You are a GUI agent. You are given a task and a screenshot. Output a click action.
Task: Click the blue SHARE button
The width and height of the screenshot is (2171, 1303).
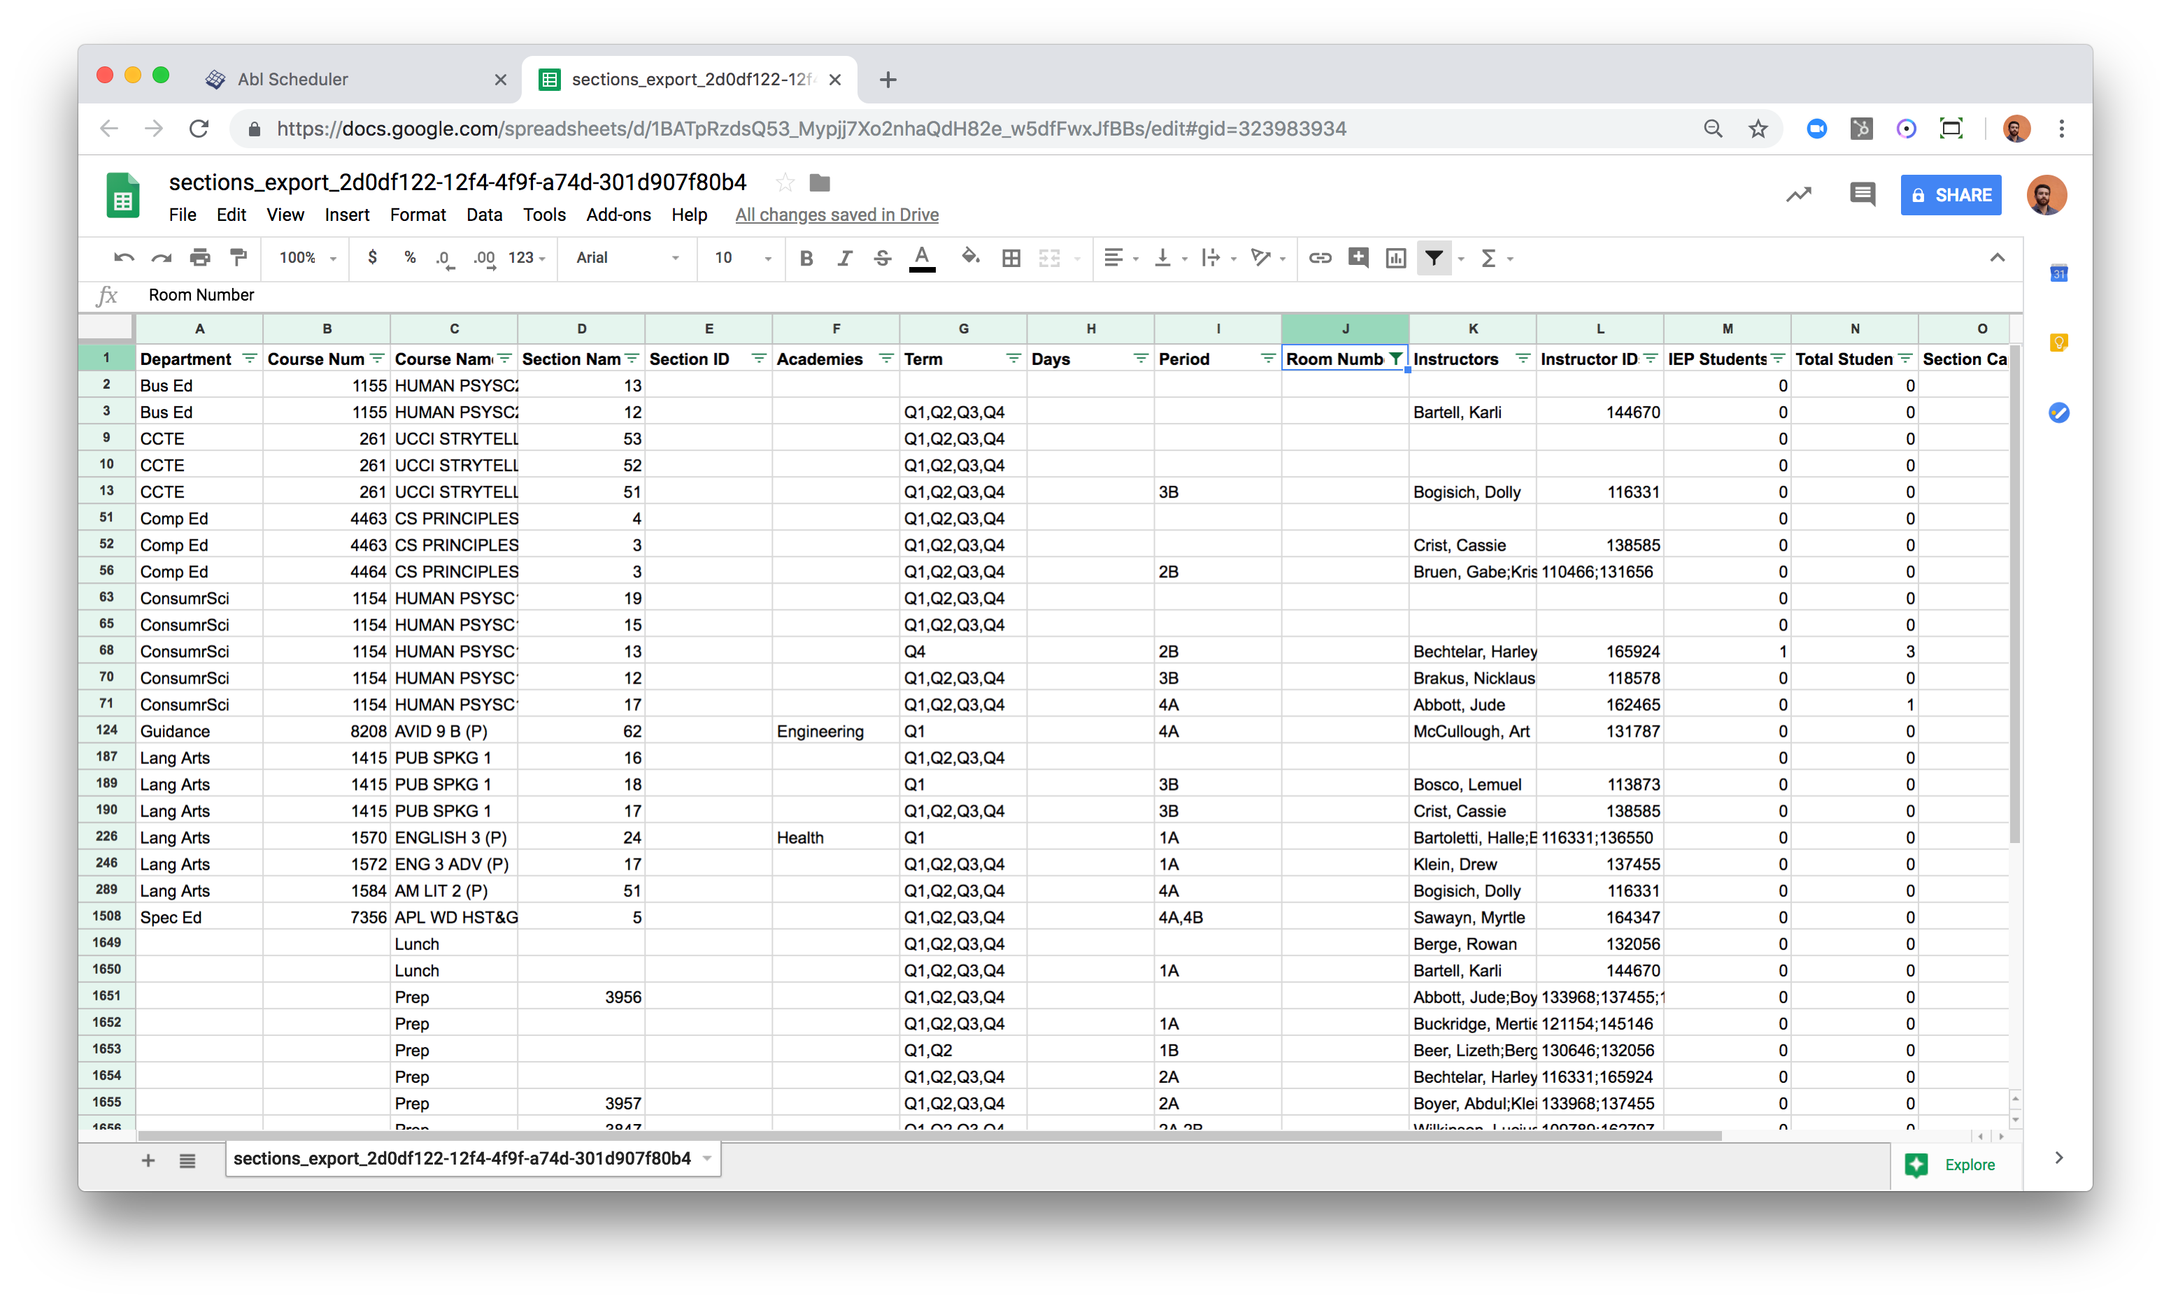point(1951,195)
